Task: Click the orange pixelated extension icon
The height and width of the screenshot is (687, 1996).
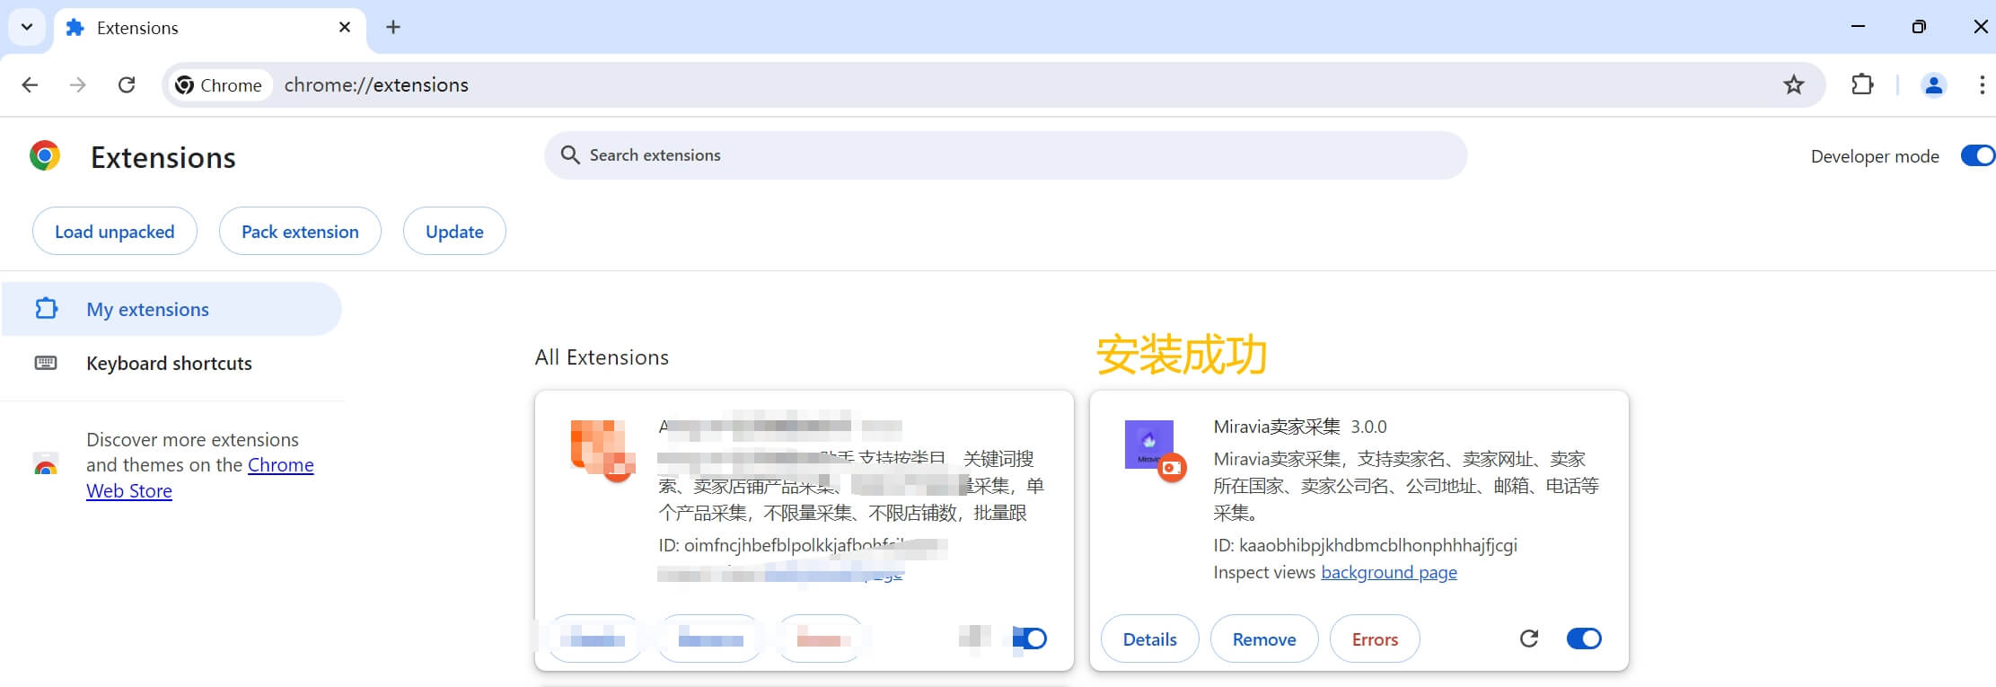Action: [x=602, y=449]
